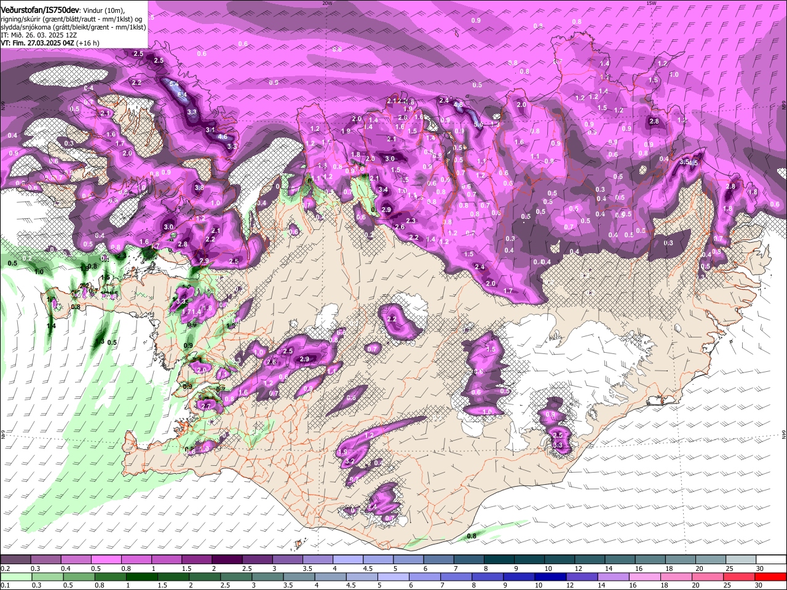Screen dimensions: 787x590
Task: Click the lavender top-row swatch between 4 and 4.5
Action: pos(348,559)
